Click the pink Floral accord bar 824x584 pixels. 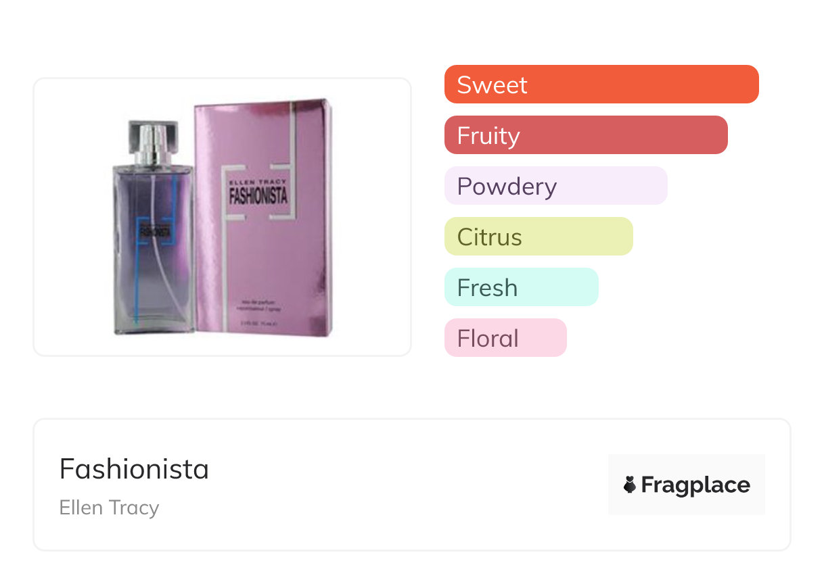point(505,338)
